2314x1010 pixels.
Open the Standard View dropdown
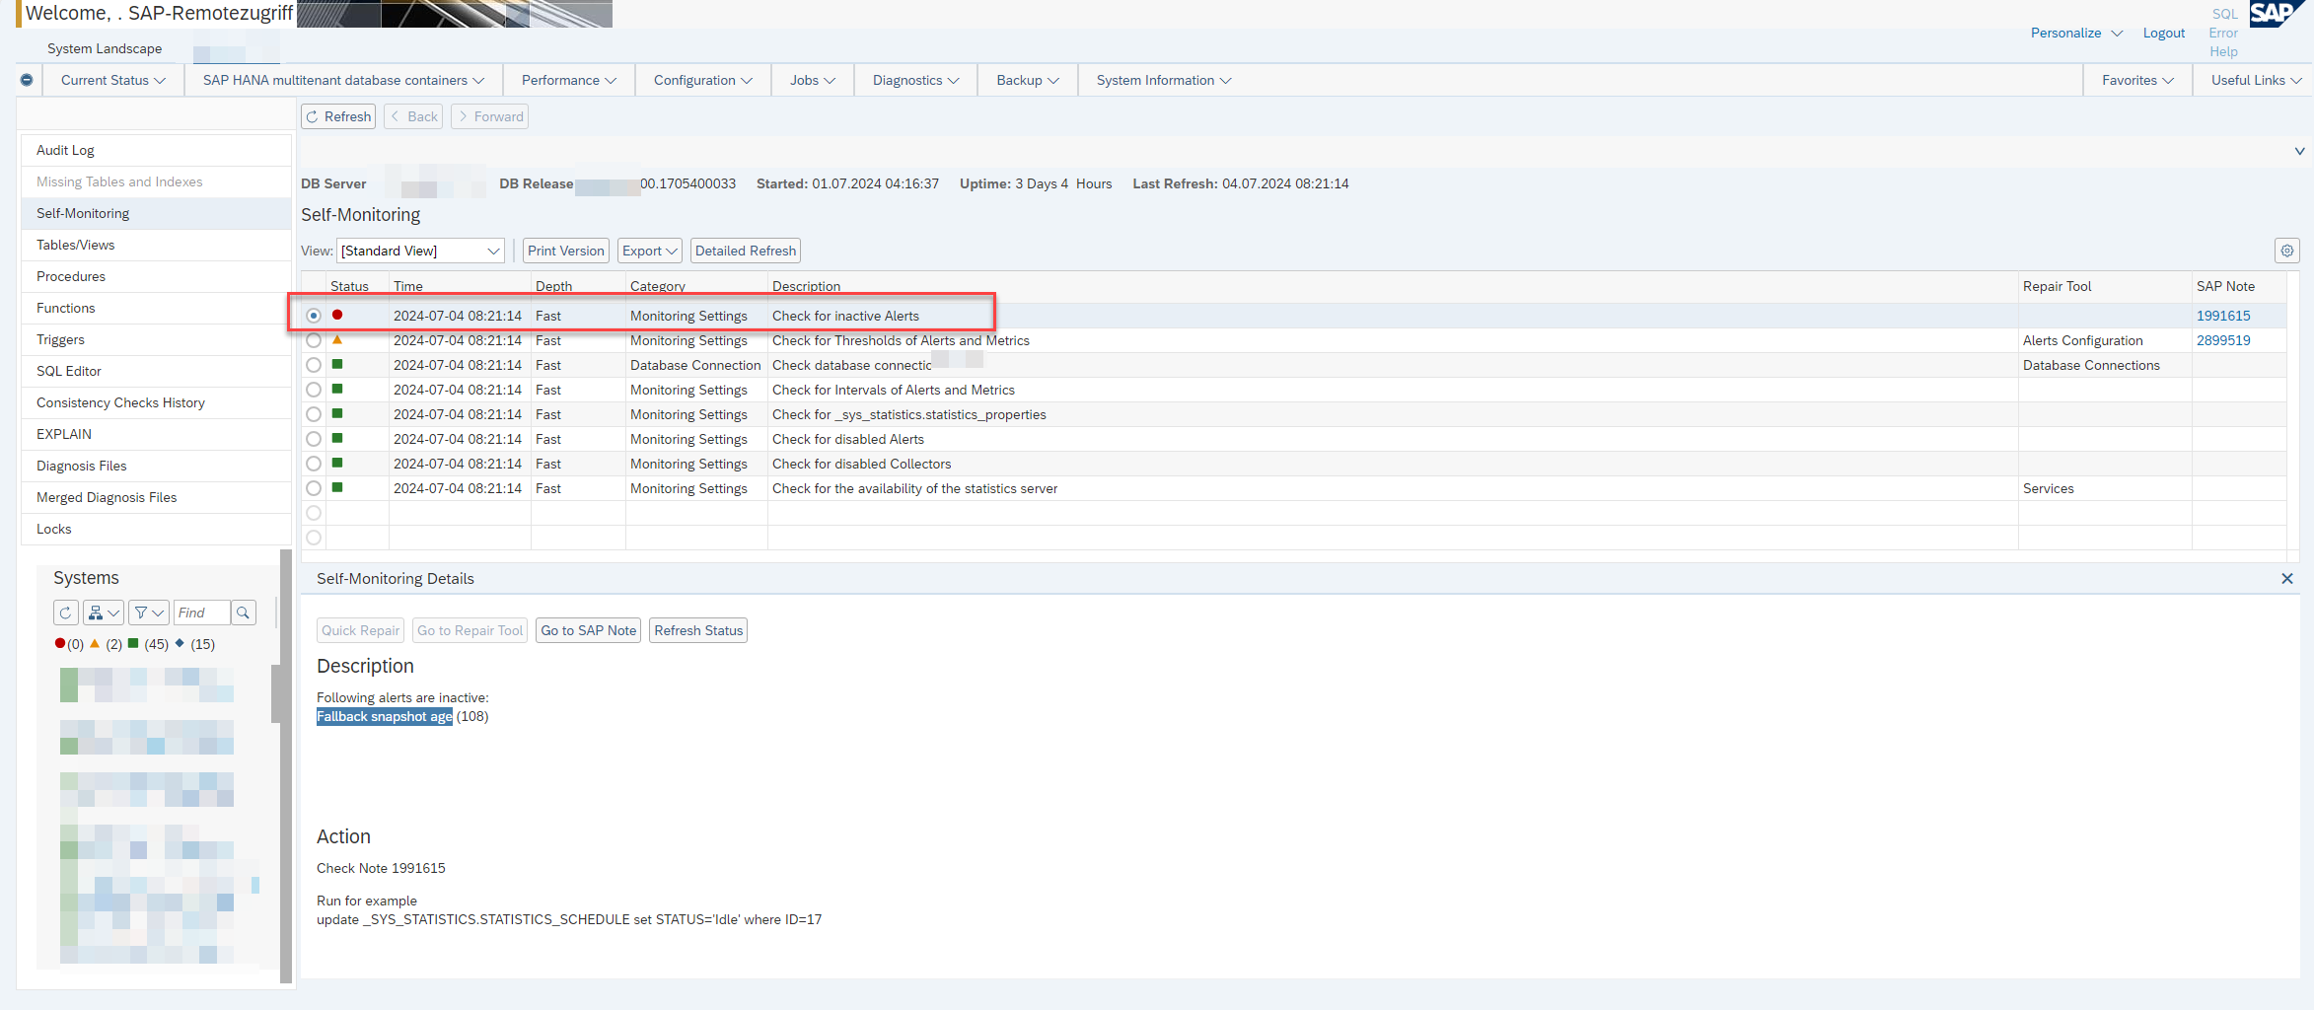point(420,251)
